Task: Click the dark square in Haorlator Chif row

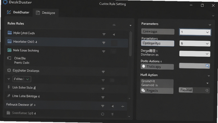Action: click(114, 43)
